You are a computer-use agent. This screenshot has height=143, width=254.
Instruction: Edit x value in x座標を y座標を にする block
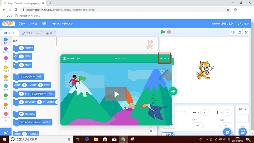(x=24, y=85)
